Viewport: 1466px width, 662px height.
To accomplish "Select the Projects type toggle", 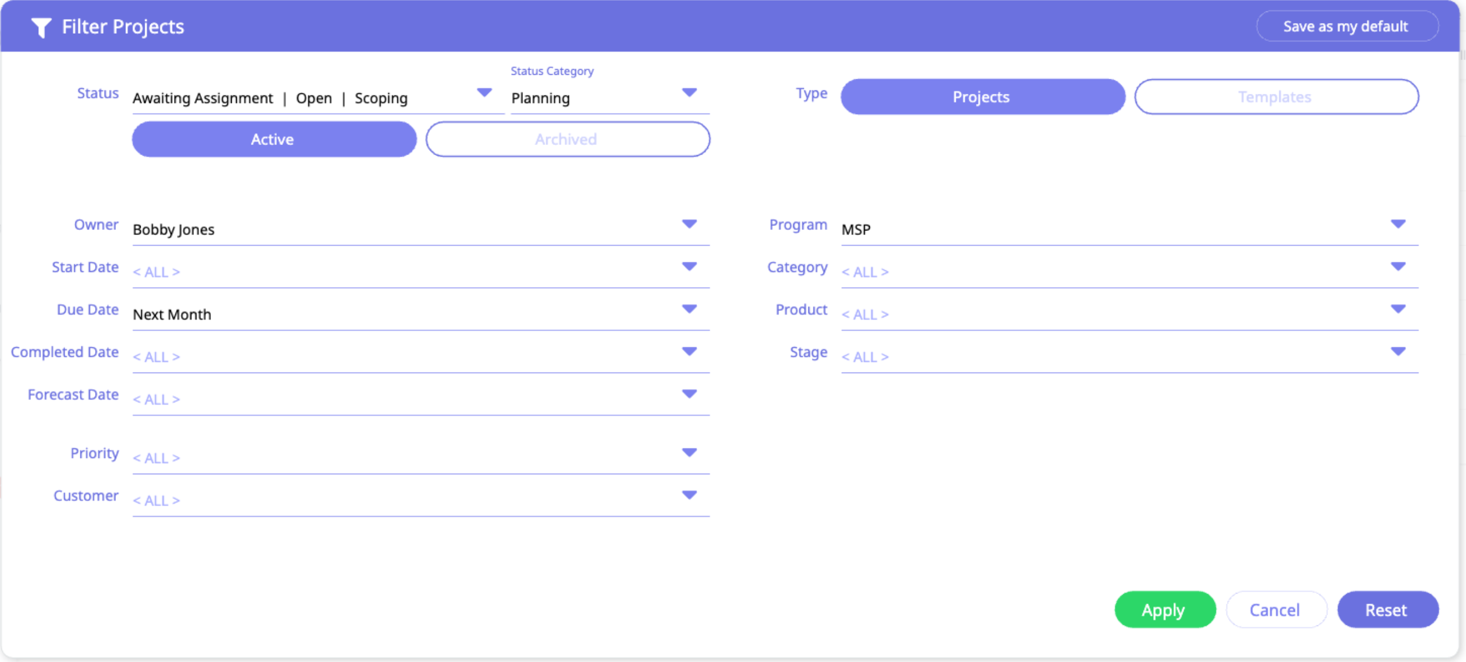I will [x=982, y=97].
